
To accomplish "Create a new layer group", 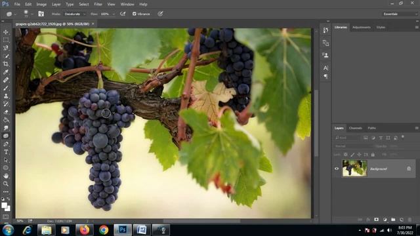I will tap(393, 220).
